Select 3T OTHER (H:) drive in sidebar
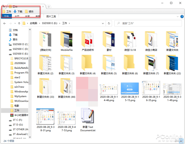The height and width of the screenshot is (144, 185). (18, 129)
